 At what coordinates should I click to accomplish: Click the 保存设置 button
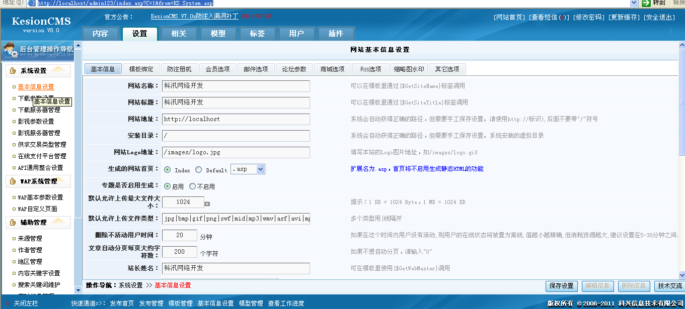click(561, 286)
